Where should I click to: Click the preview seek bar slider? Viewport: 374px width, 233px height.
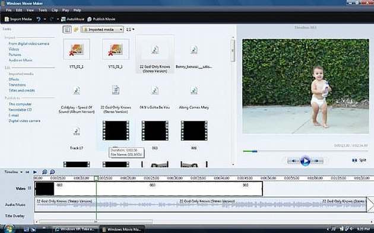(255, 151)
